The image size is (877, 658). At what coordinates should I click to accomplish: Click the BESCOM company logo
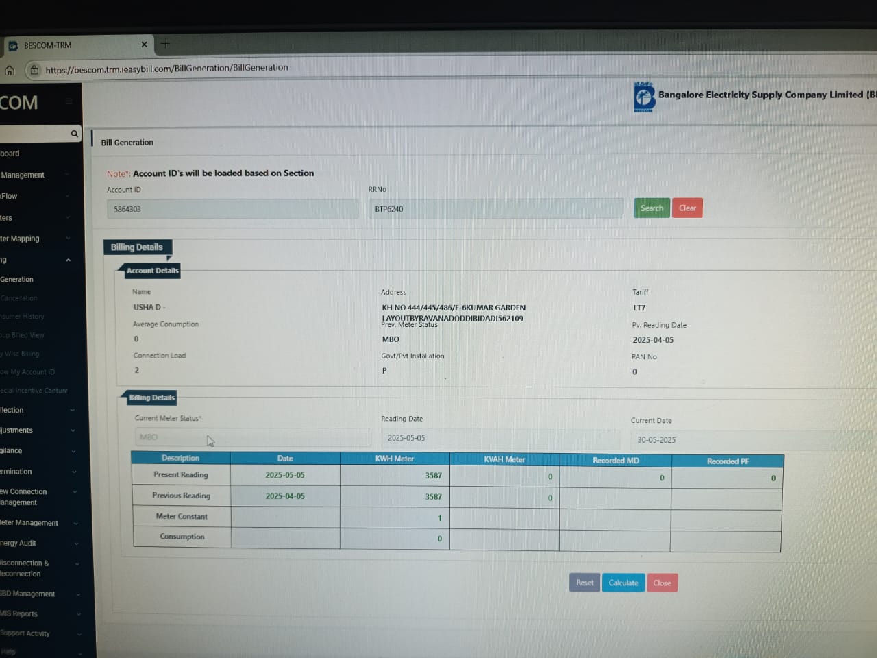pos(643,97)
